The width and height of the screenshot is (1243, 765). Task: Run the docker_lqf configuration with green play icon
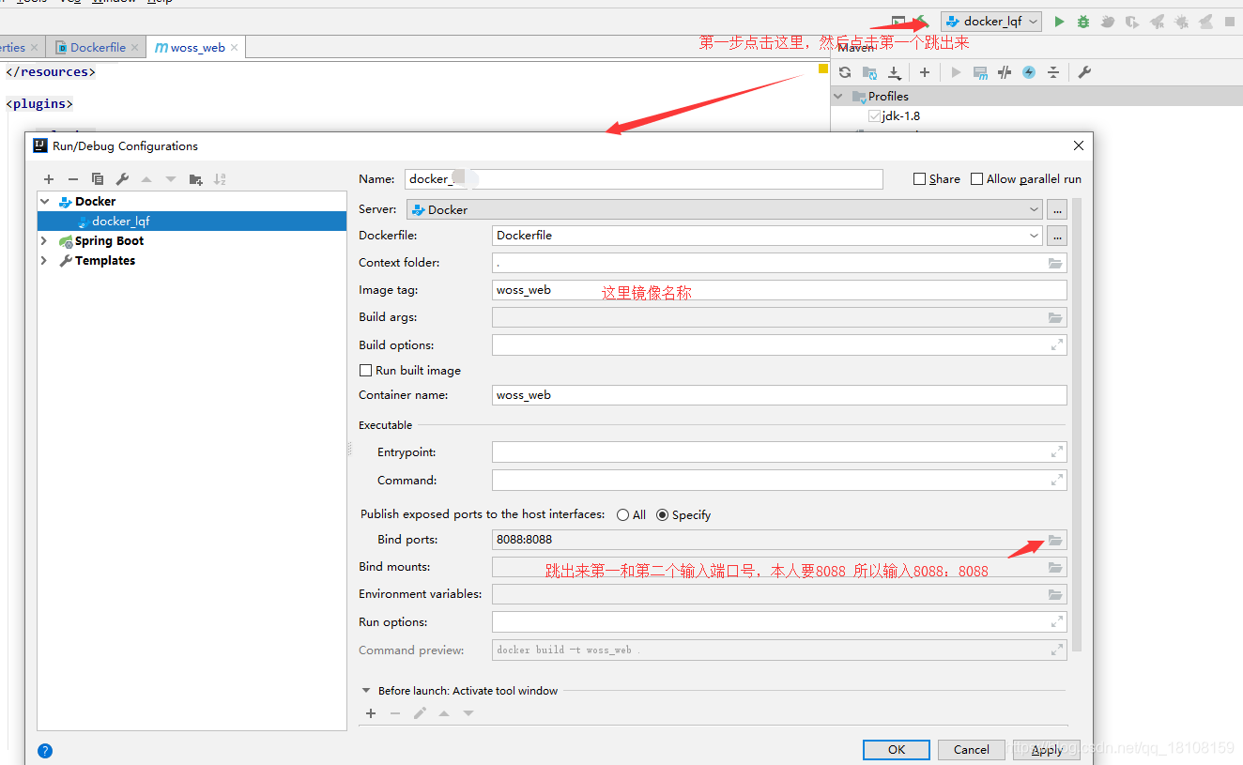[1059, 22]
